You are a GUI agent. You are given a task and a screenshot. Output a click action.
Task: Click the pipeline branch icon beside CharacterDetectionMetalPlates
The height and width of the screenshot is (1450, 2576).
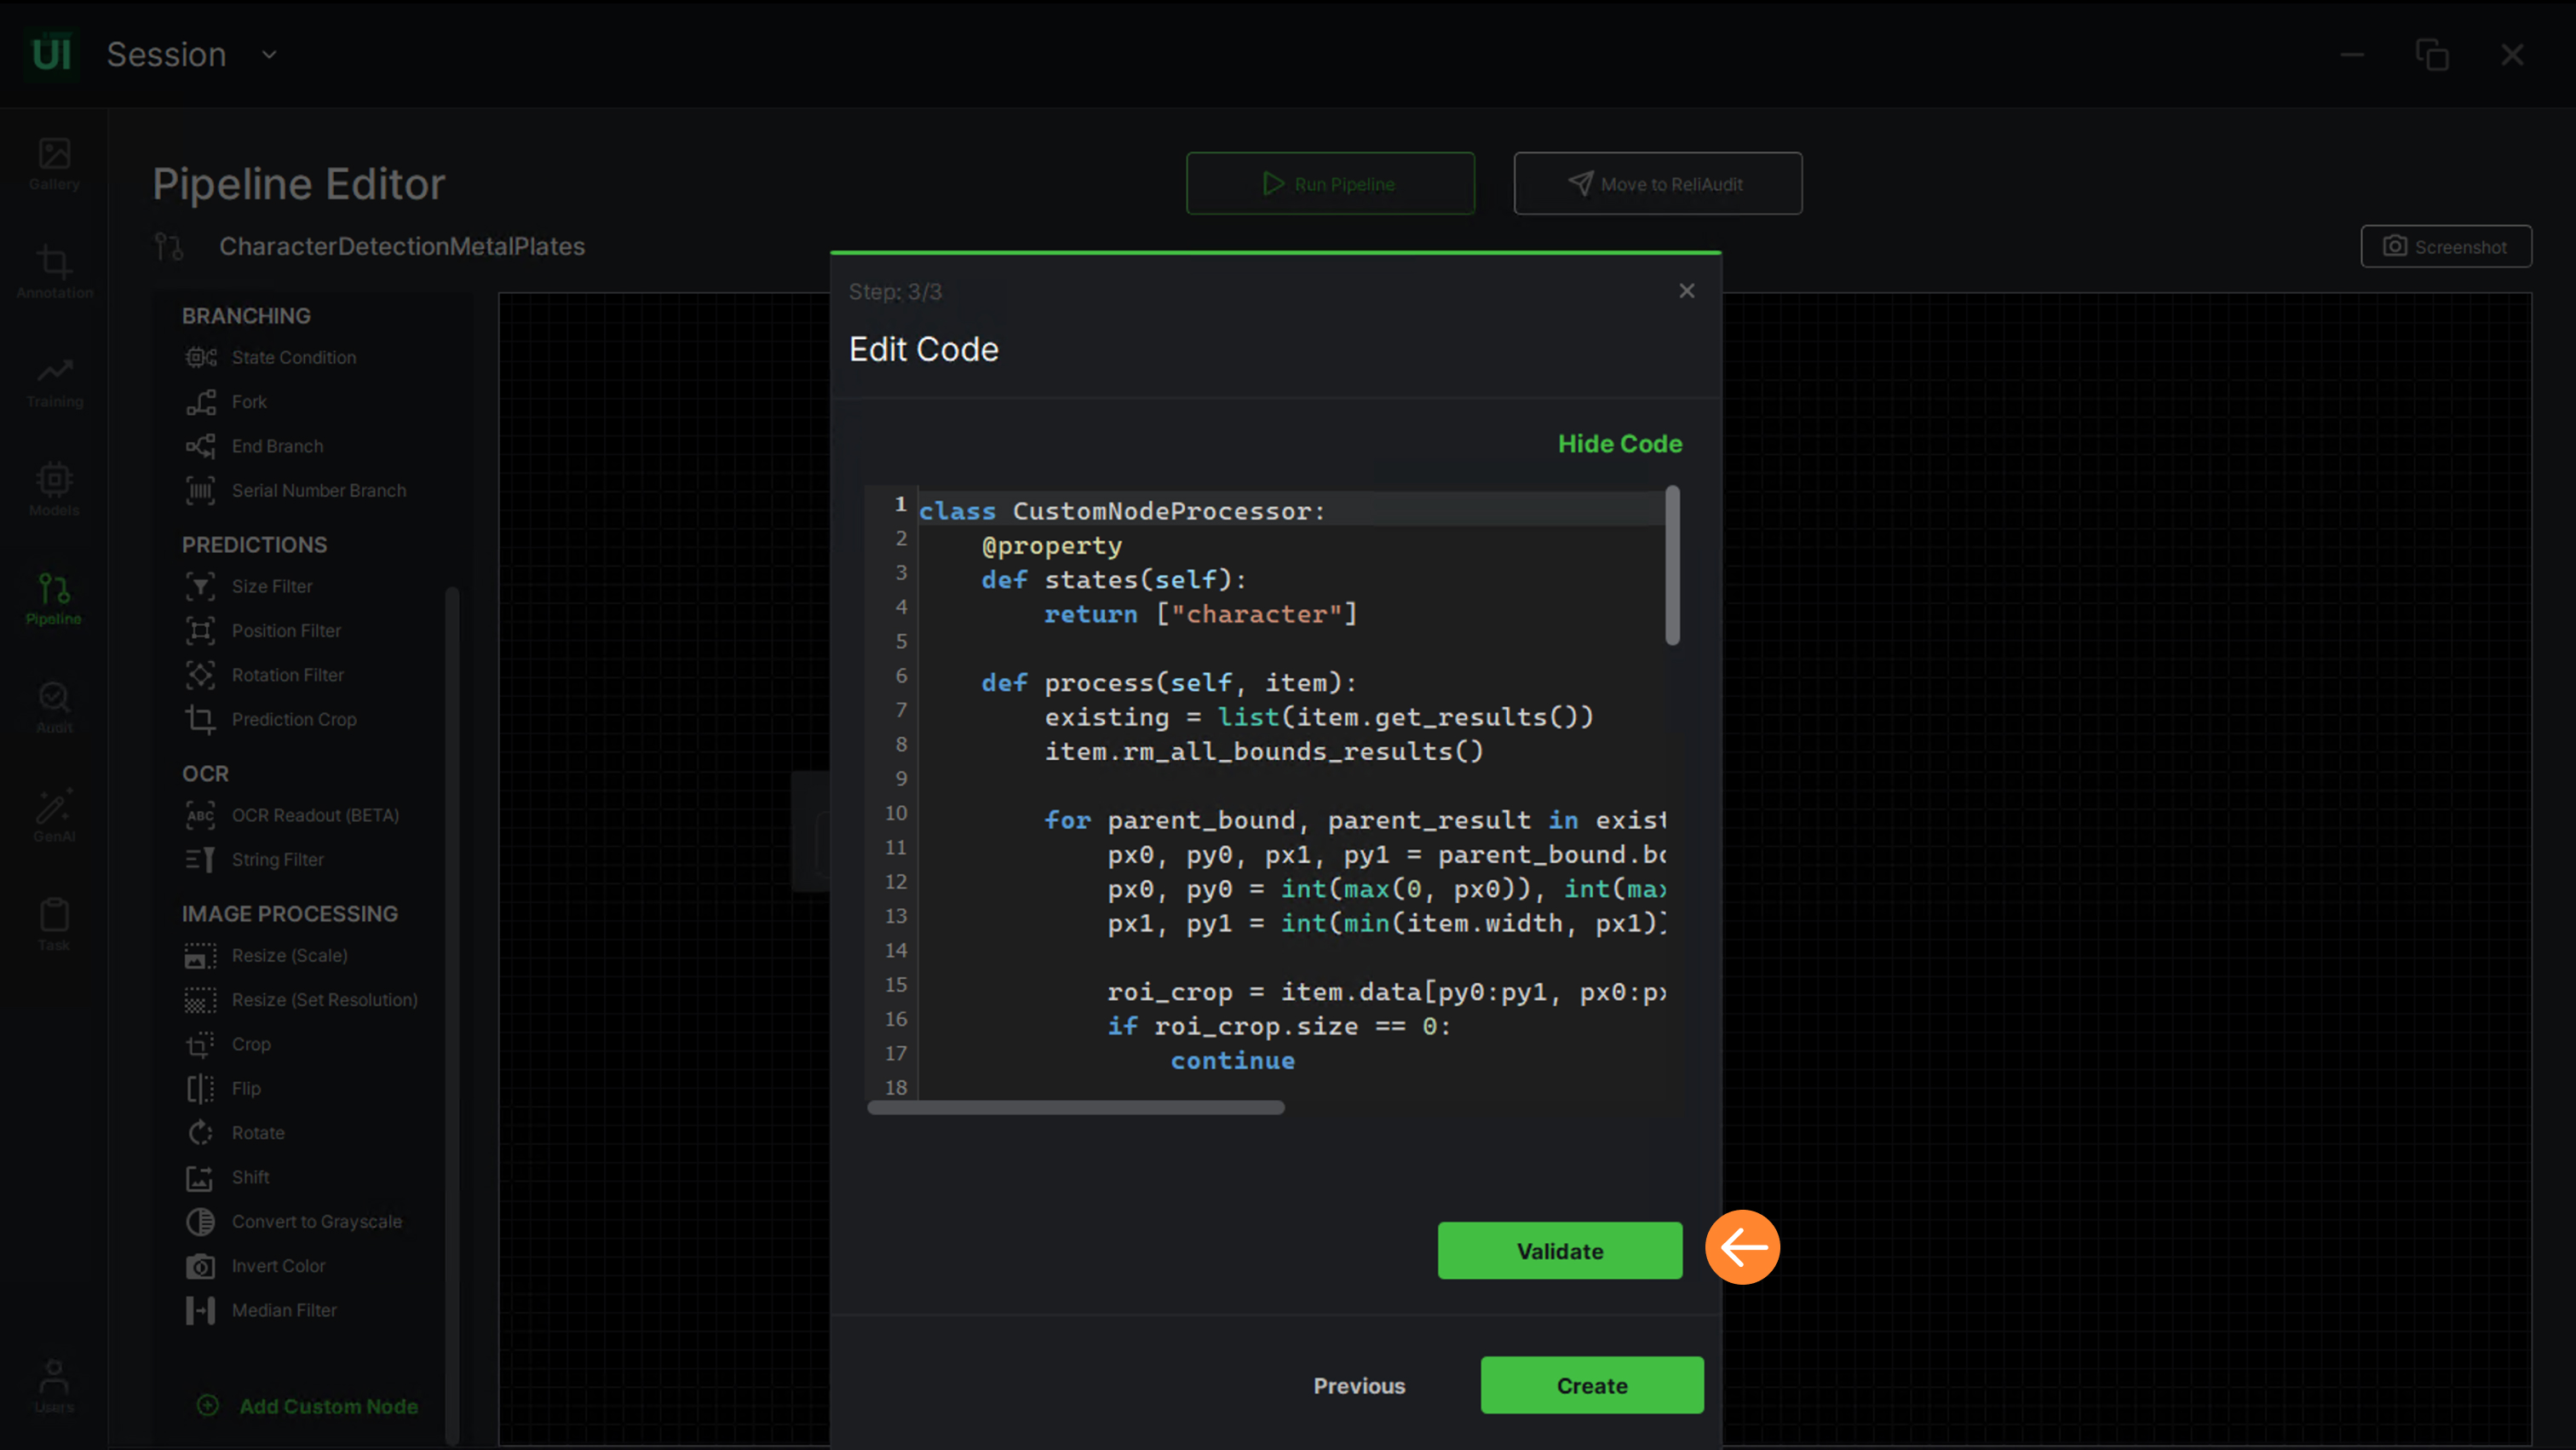point(169,246)
